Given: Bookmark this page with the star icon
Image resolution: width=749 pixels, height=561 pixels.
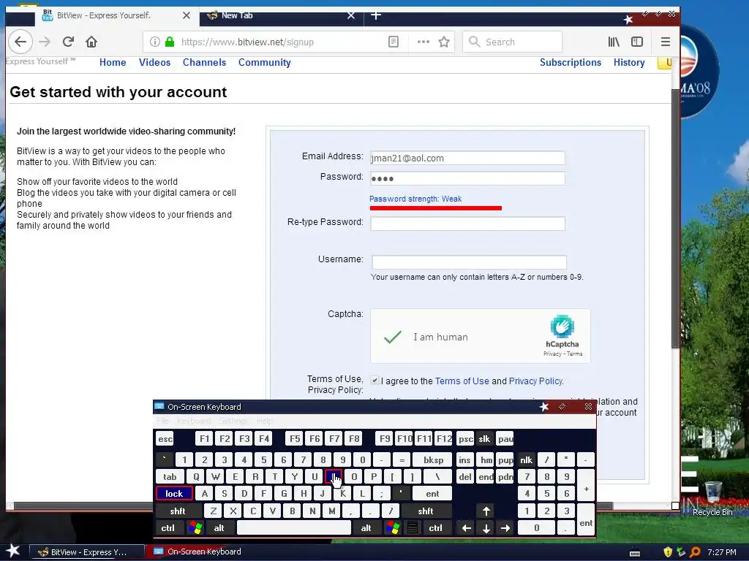Looking at the screenshot, I should [444, 42].
